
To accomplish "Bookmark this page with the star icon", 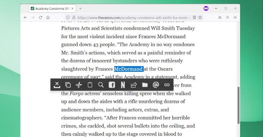I will tap(200, 17).
